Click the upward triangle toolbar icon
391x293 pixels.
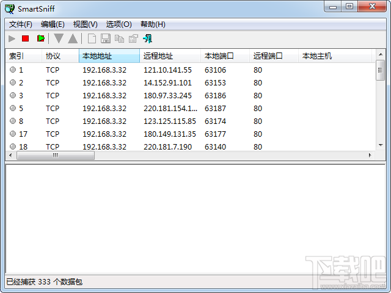(73, 38)
